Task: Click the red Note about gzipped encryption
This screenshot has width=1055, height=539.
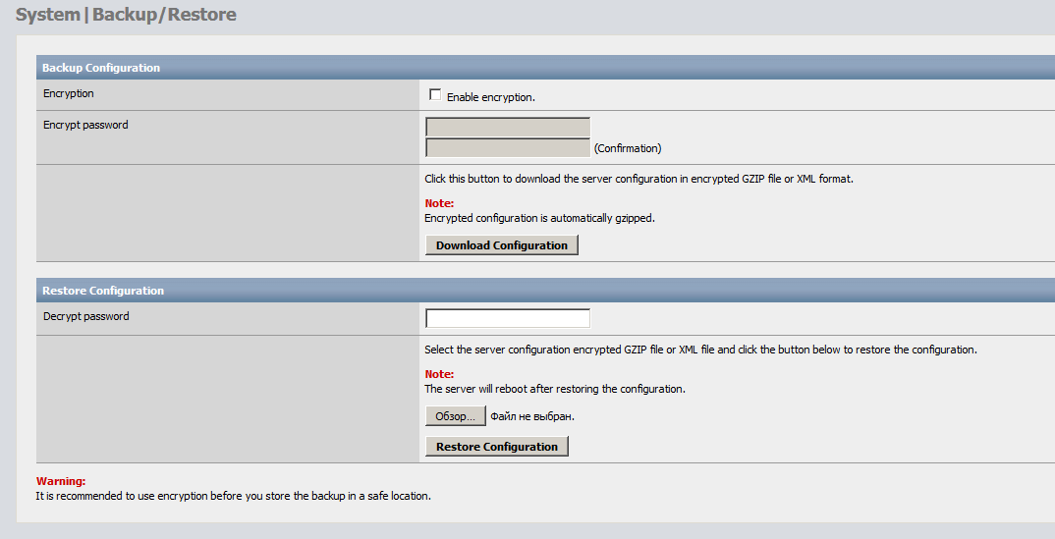Action: point(439,203)
